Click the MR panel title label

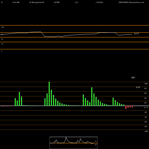[x=133, y=77]
